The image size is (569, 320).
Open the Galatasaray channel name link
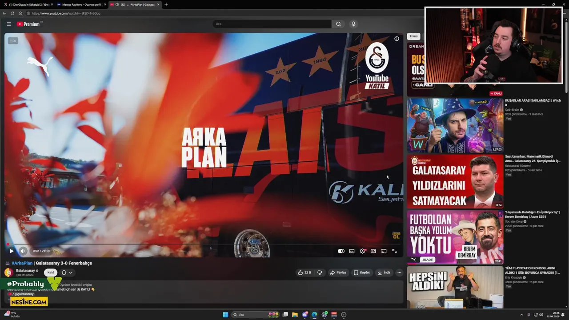tap(25, 271)
